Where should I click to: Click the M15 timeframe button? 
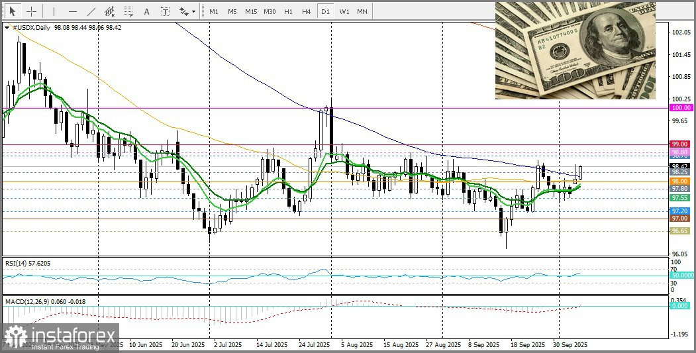(250, 11)
